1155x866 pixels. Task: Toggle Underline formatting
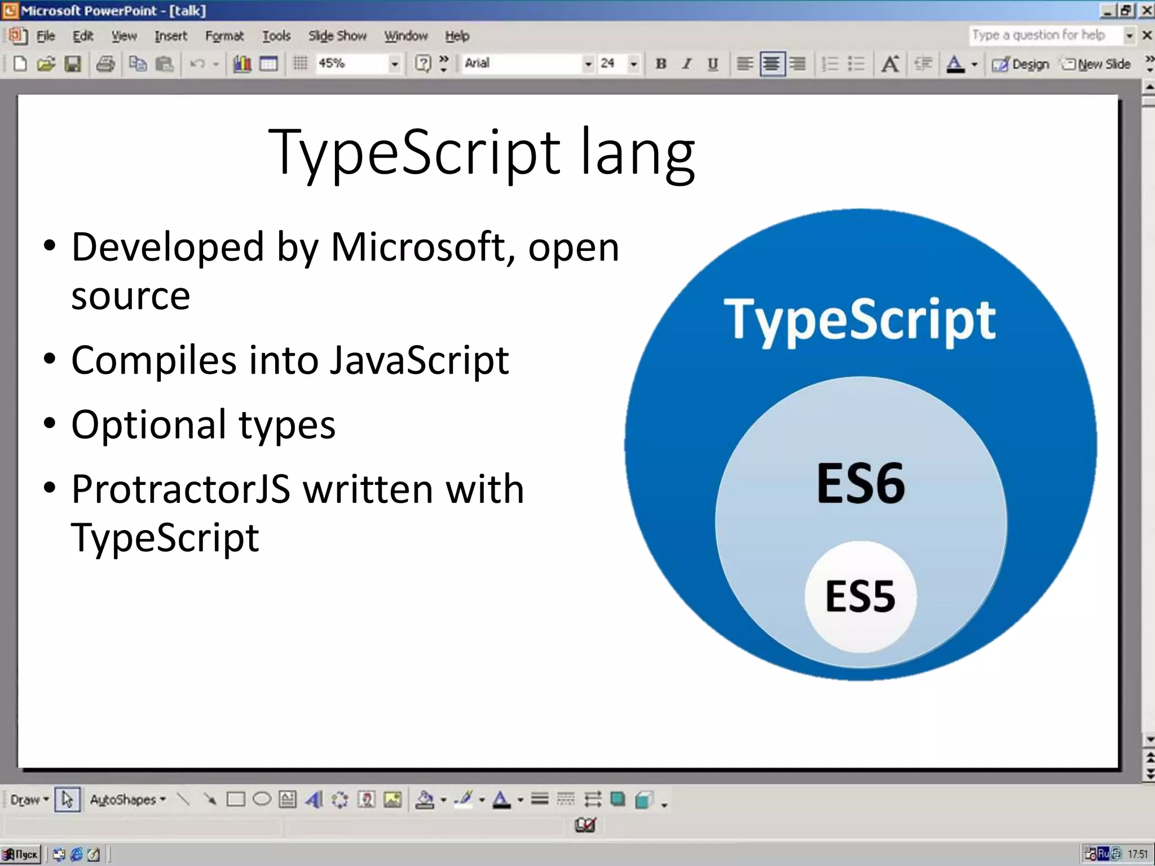(713, 64)
